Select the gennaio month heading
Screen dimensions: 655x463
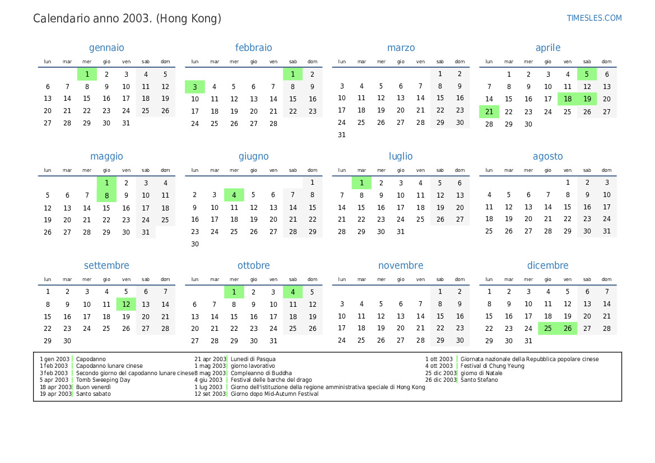coord(106,48)
